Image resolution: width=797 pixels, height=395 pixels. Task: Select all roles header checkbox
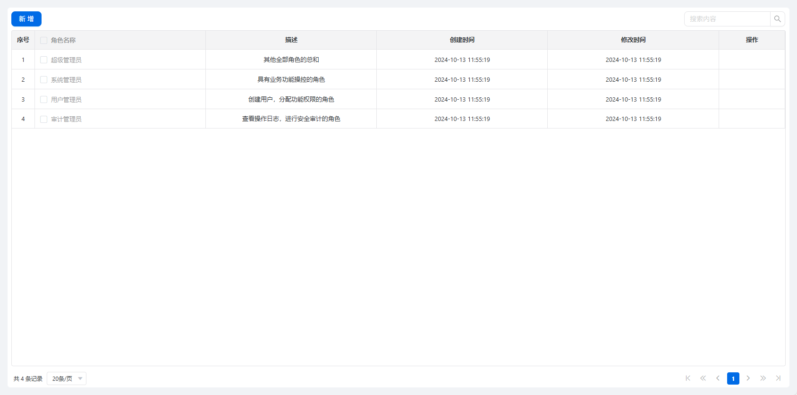click(44, 40)
